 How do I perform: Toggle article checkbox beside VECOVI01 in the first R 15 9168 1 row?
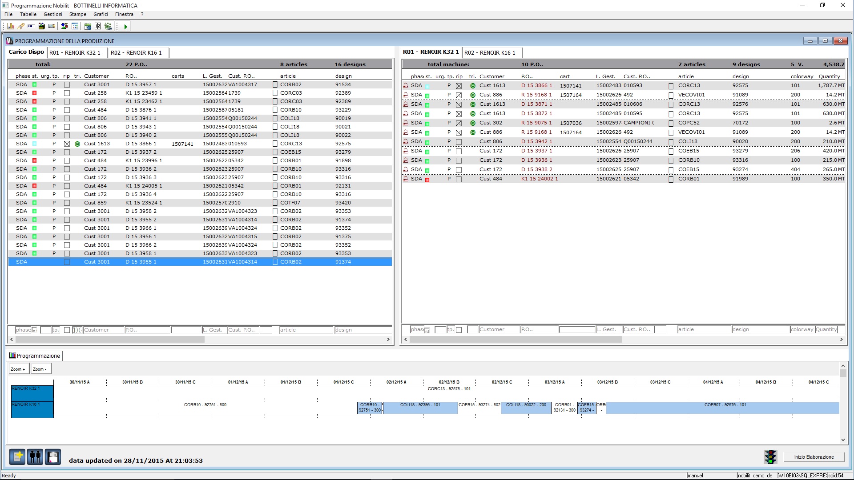[x=671, y=95]
